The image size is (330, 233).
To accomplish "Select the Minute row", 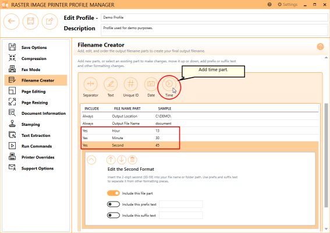I will click(x=200, y=138).
